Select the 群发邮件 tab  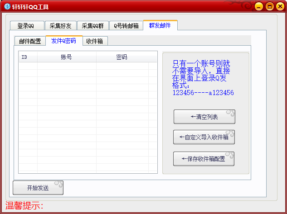pos(160,25)
